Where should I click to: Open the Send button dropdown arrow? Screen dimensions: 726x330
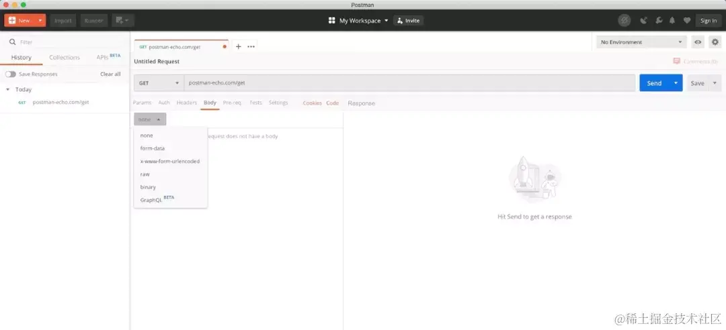676,83
